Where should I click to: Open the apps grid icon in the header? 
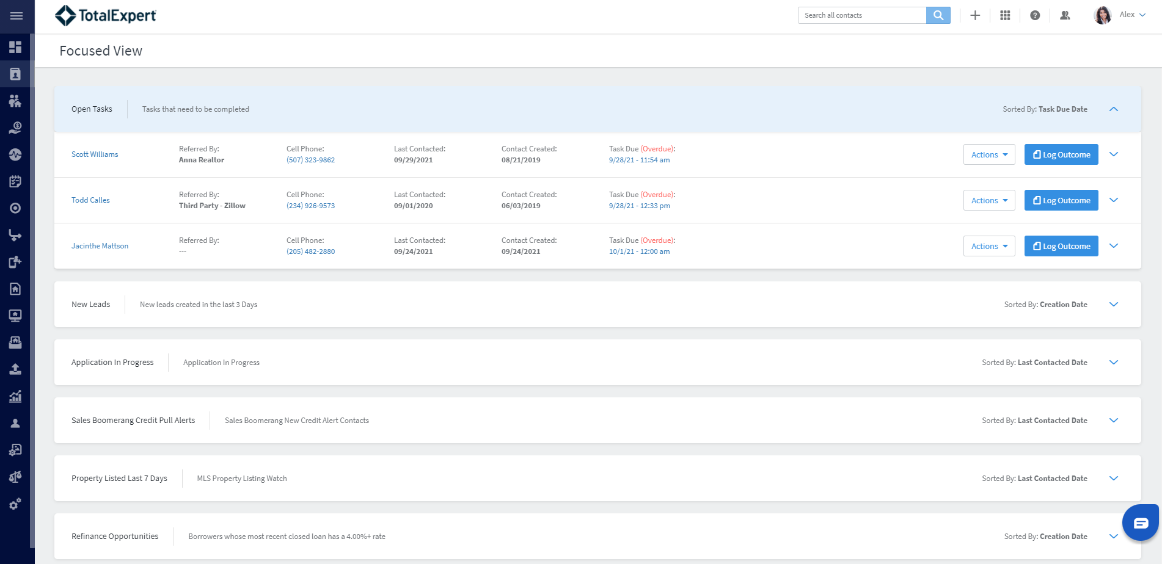click(x=1005, y=15)
